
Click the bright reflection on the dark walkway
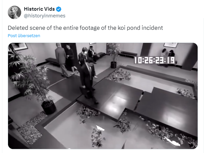point(115,102)
